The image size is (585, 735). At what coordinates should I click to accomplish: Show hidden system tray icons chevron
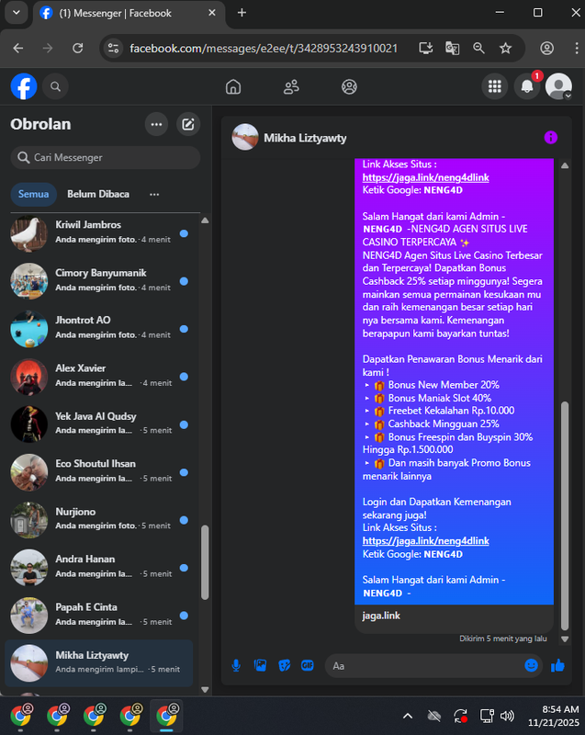pyautogui.click(x=408, y=716)
